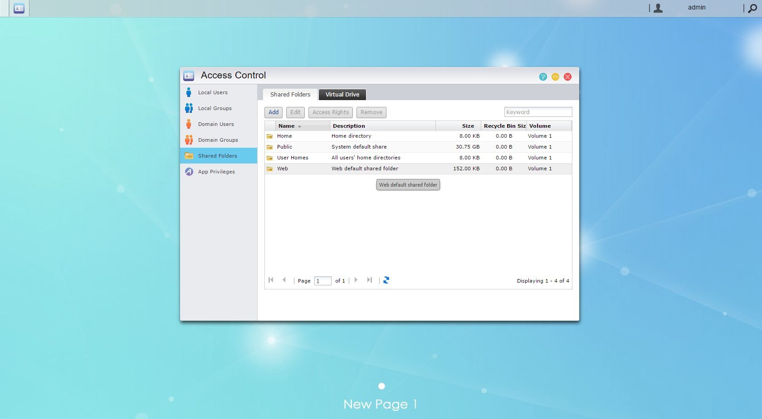This screenshot has height=419, width=762.
Task: Switch to the Virtual Drive tab
Action: tap(342, 95)
